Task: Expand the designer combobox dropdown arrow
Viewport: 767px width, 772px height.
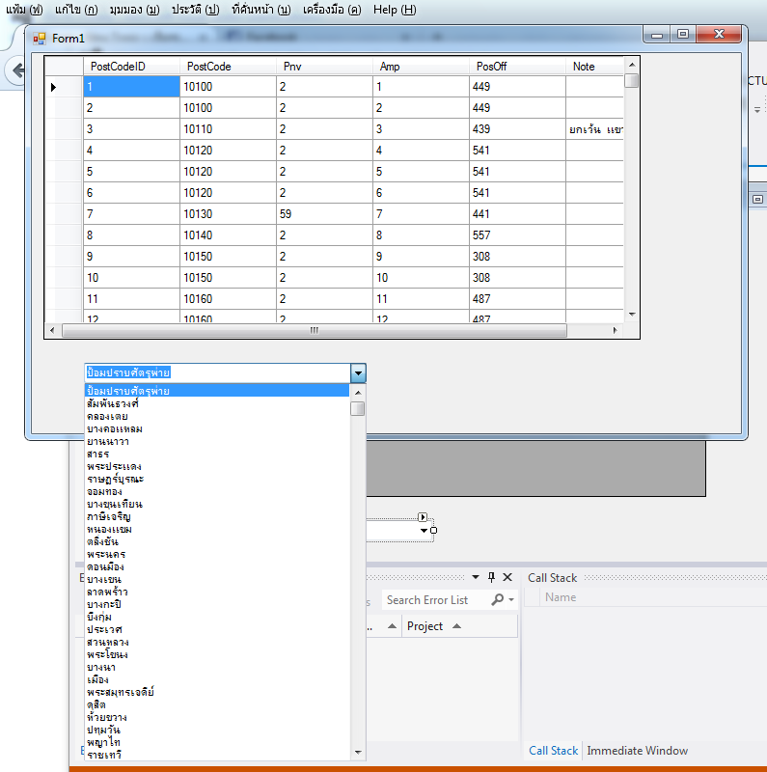Action: 423,531
